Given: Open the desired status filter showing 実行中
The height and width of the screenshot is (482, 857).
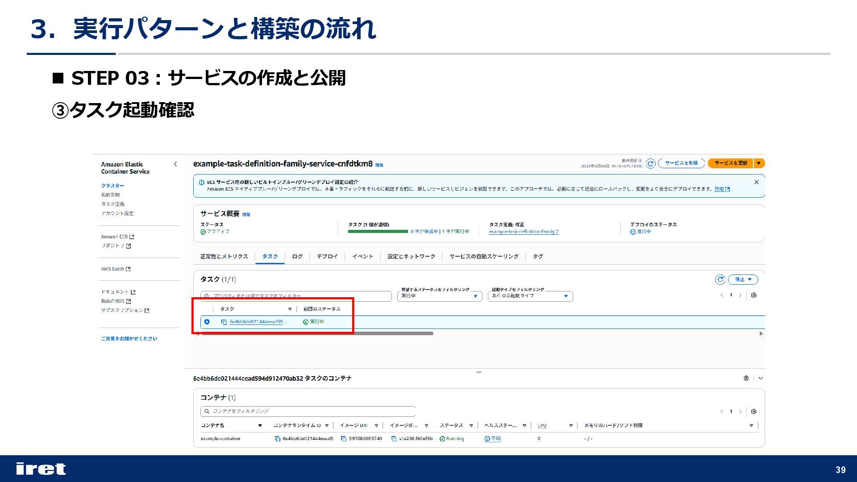Looking at the screenshot, I should (x=440, y=296).
